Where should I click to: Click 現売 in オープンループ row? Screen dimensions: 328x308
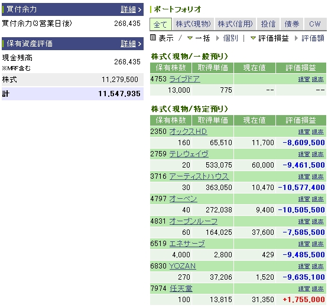pos(318,221)
